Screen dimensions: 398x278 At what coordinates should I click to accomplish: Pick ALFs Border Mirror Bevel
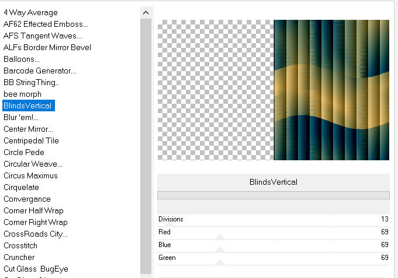(47, 47)
